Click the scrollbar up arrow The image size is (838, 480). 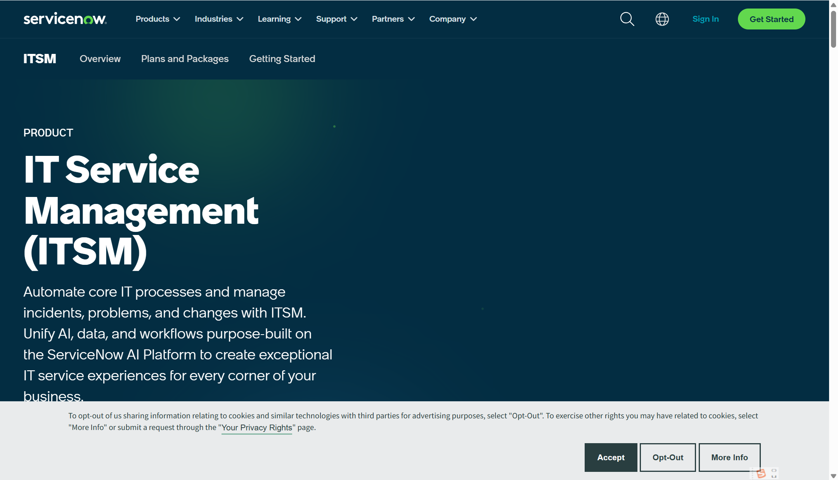pos(833,5)
